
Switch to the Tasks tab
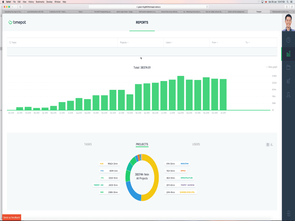88,144
